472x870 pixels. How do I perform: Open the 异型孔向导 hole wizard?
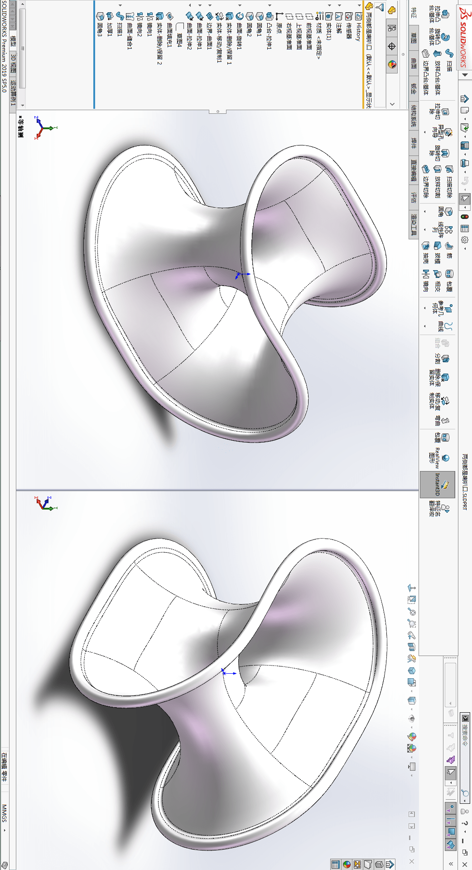tap(442, 132)
